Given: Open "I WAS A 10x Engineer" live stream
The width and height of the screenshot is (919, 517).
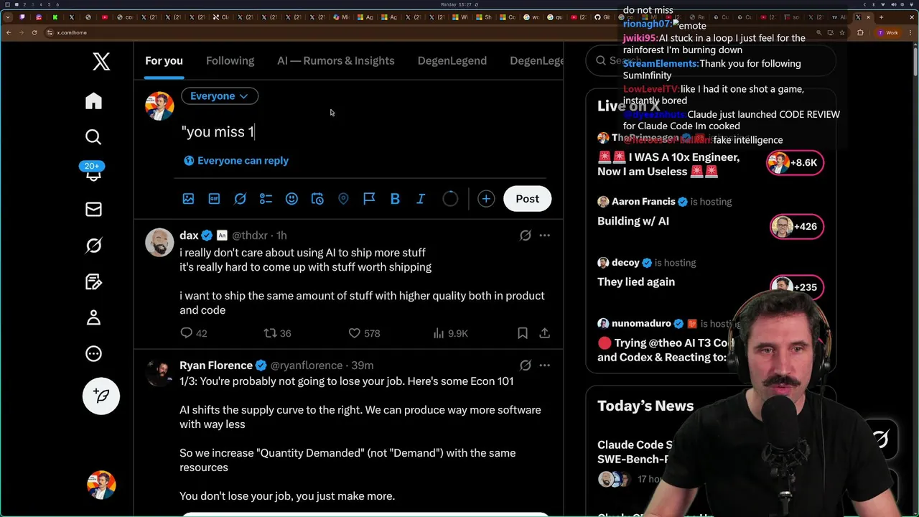Looking at the screenshot, I should [668, 164].
